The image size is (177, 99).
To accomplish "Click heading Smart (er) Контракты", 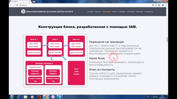I will (102, 70).
